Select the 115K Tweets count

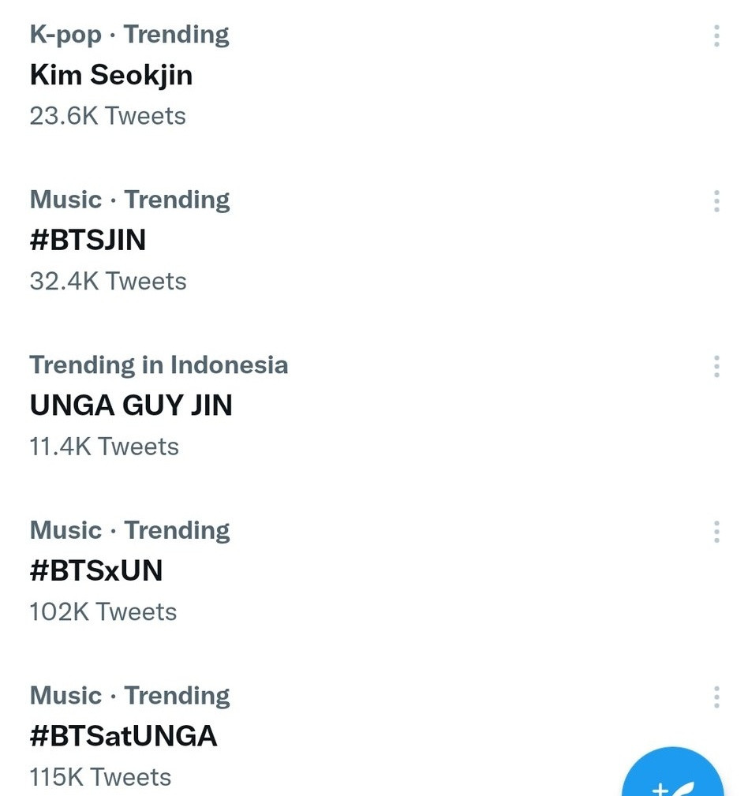tap(100, 778)
